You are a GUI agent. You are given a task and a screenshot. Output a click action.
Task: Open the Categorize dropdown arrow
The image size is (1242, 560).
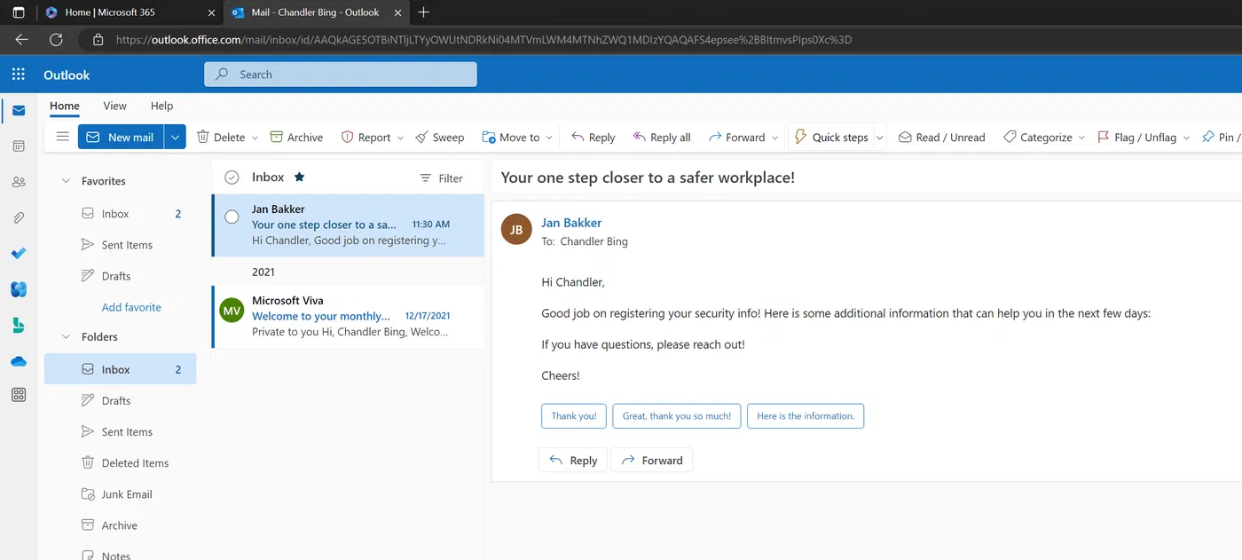[1081, 138]
